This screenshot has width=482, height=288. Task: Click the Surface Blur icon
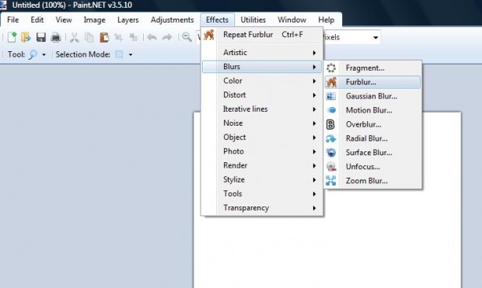point(331,153)
